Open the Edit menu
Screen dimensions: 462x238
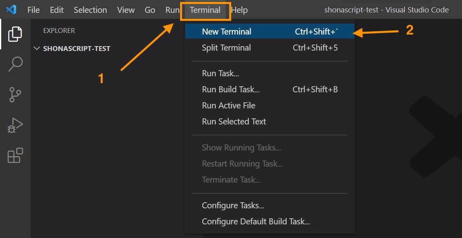click(57, 10)
